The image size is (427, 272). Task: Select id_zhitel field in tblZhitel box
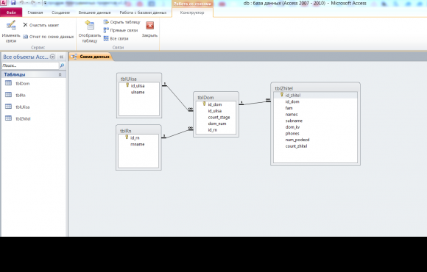pos(315,96)
